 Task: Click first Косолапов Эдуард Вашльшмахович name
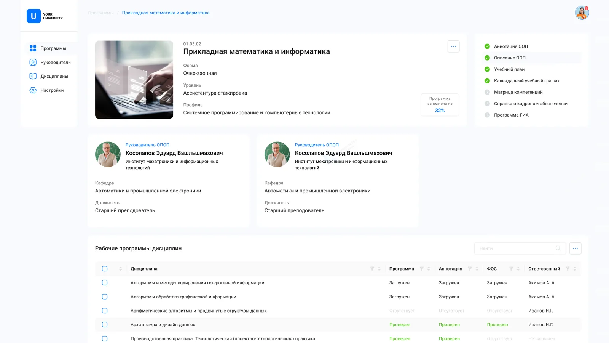pos(174,153)
